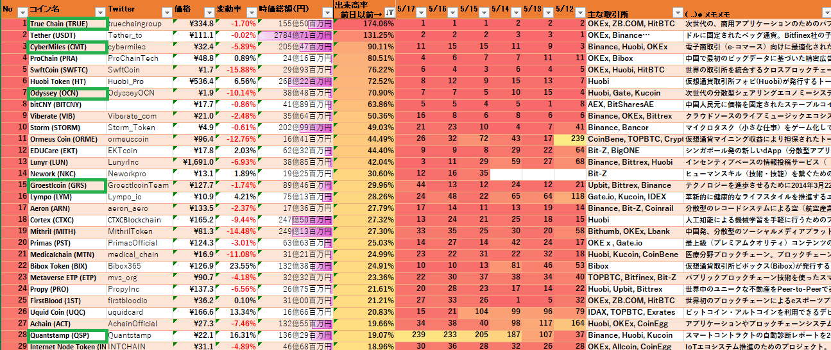
Task: Open the No column filter dropdown
Action: pos(22,12)
